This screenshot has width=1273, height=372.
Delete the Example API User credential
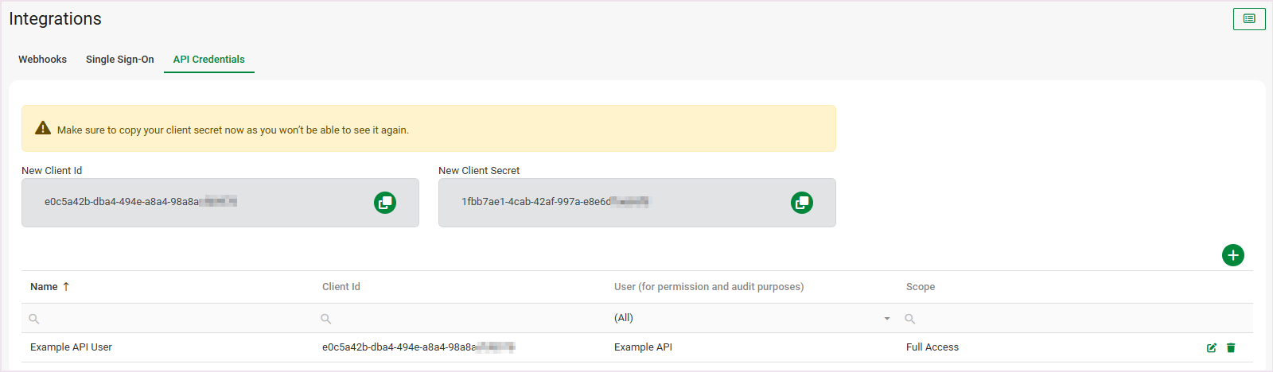pyautogui.click(x=1231, y=347)
